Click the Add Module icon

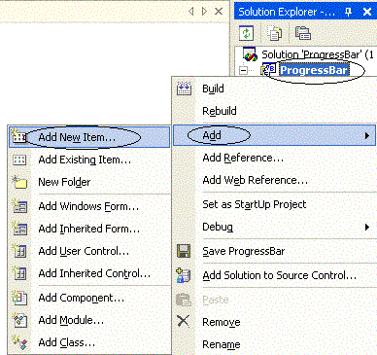[x=19, y=320]
